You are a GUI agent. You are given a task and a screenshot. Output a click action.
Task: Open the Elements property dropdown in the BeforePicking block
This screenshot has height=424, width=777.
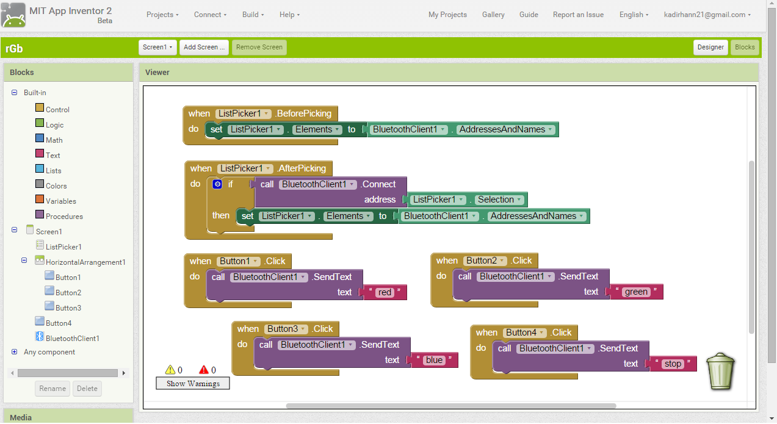pos(317,129)
